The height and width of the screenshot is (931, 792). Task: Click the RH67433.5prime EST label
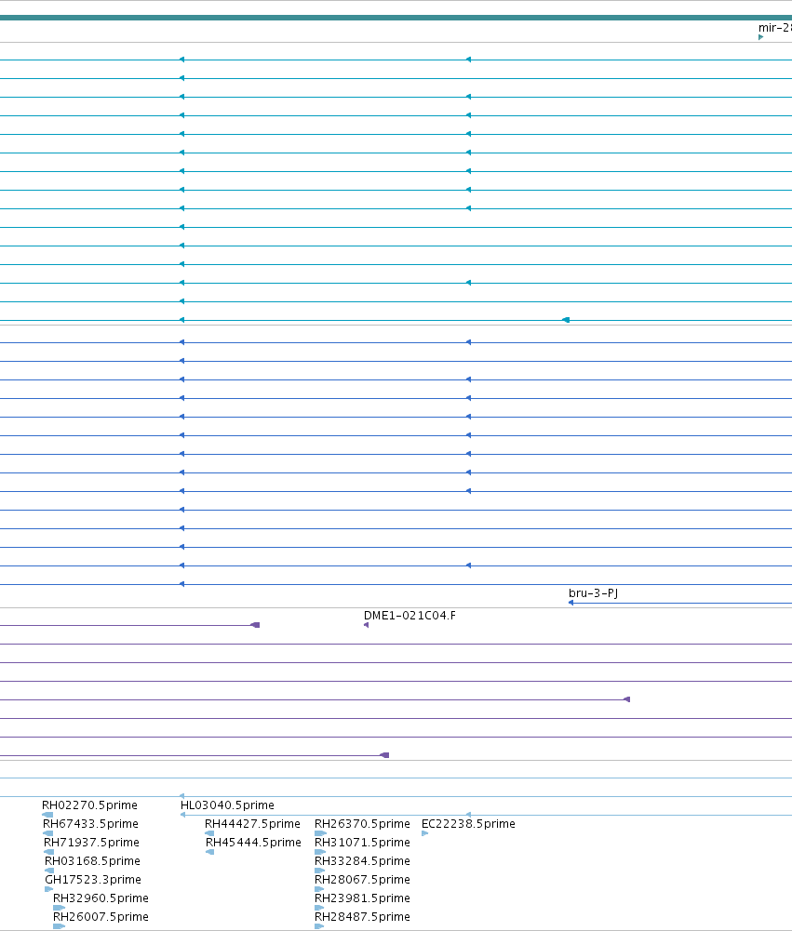(90, 823)
